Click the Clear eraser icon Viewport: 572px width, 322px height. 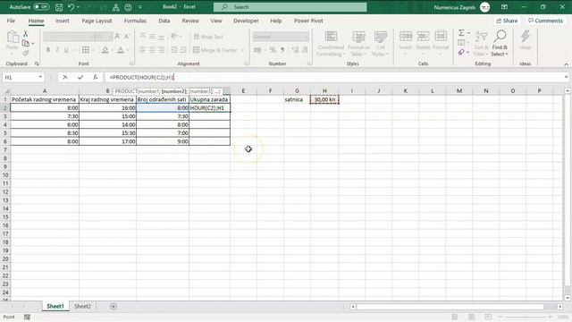[461, 53]
